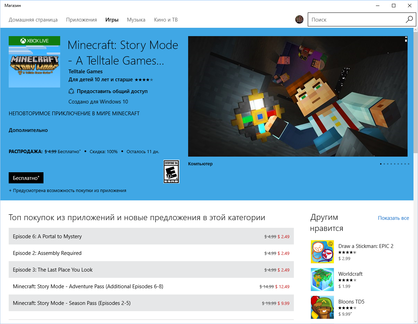Switch to Приложения tab
Screen dimensions: 418x324
81,20
